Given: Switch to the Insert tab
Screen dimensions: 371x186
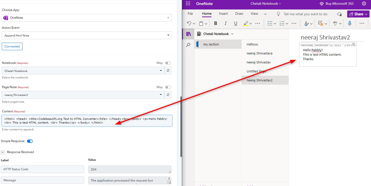Looking at the screenshot, I should pos(223,14).
